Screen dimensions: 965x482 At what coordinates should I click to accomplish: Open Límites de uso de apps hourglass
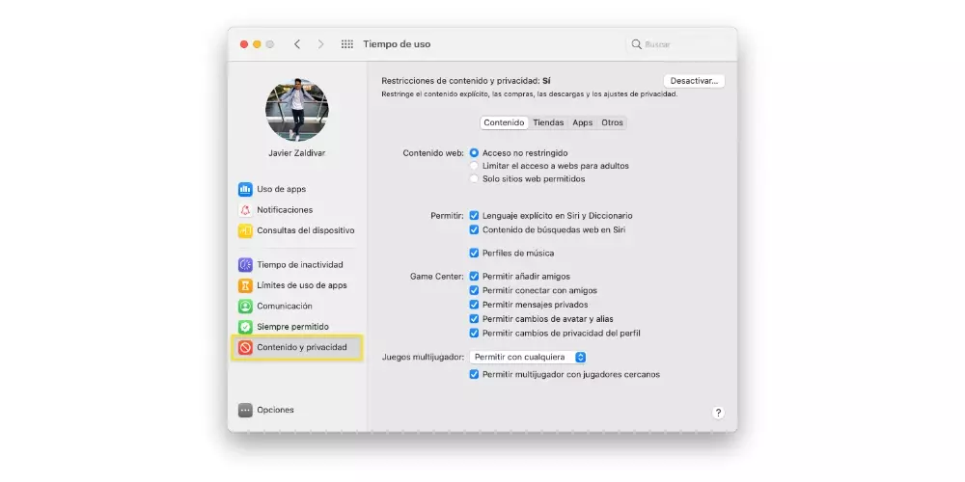click(x=245, y=285)
